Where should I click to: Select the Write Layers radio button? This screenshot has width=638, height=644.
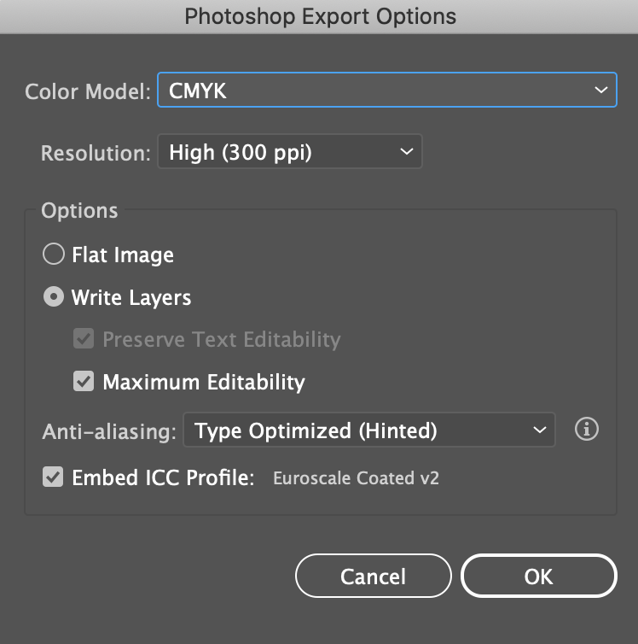(54, 297)
